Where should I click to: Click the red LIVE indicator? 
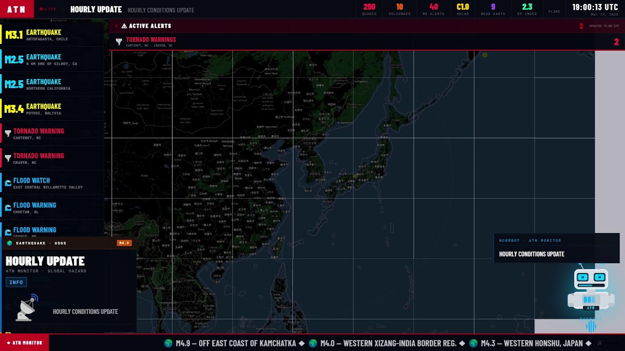pyautogui.click(x=48, y=9)
